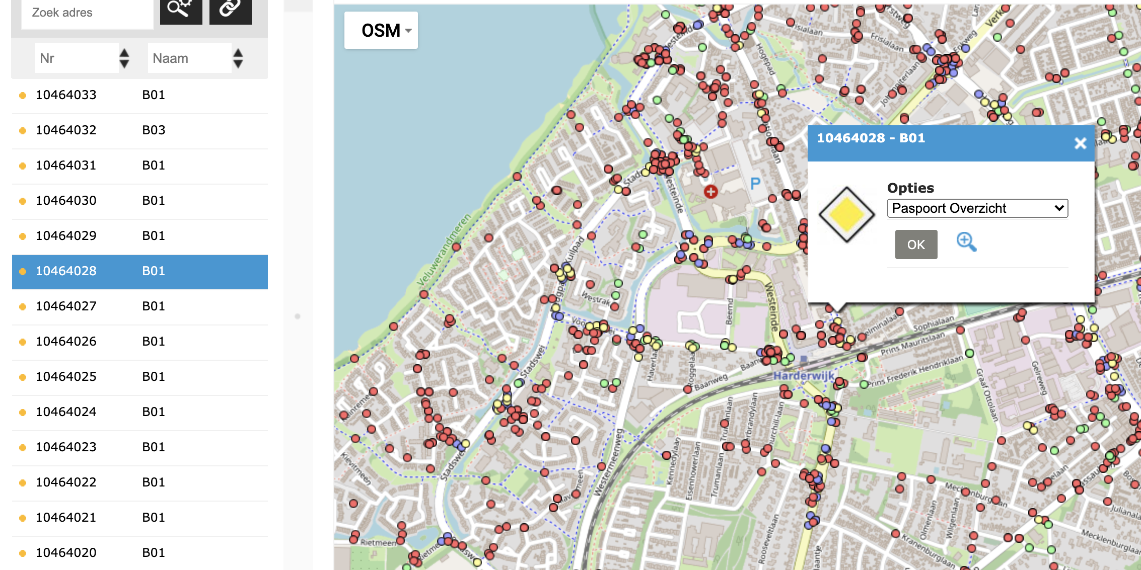Click the yellow diamond priority road sign
The width and height of the screenshot is (1141, 570).
pyautogui.click(x=846, y=215)
